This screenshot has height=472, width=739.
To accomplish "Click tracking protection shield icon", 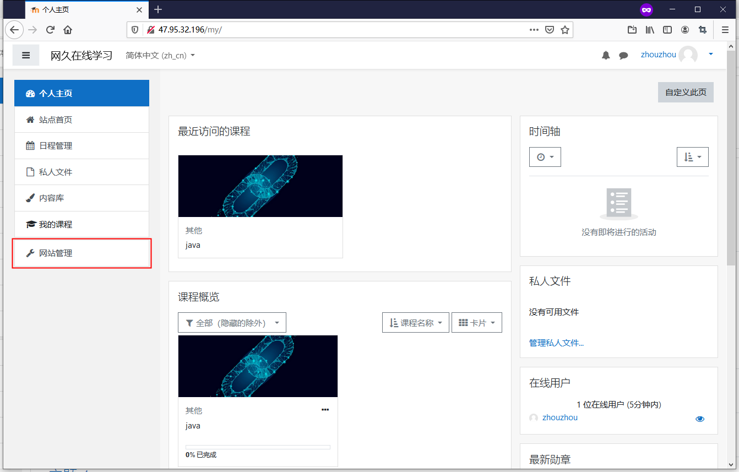I will click(x=135, y=30).
